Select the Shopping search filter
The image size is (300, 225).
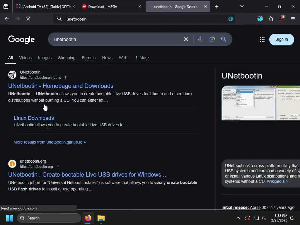coord(67,58)
